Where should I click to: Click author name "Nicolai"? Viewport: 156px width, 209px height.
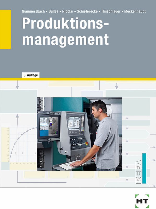tap(68, 11)
